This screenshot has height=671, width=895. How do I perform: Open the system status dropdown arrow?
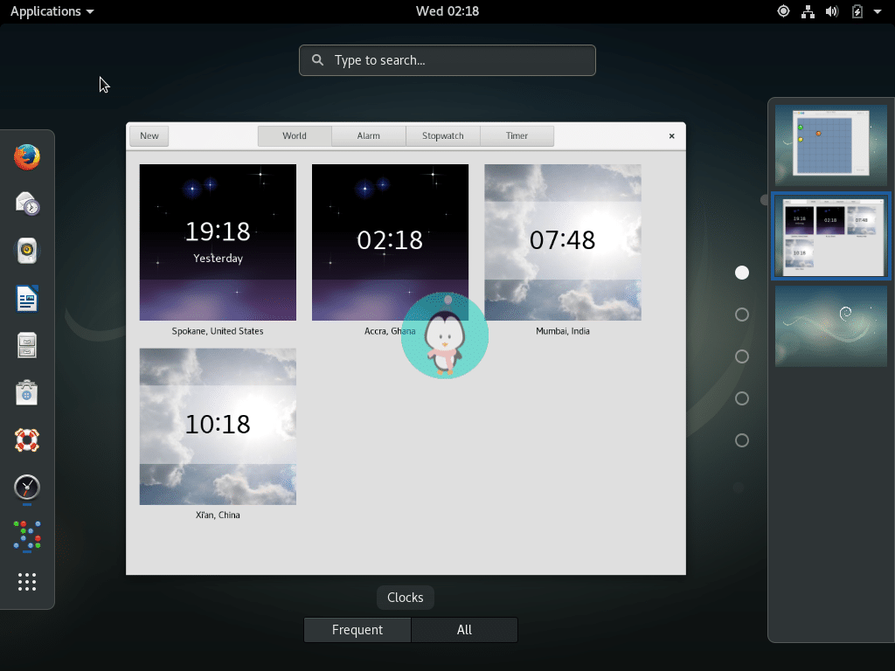(x=878, y=11)
